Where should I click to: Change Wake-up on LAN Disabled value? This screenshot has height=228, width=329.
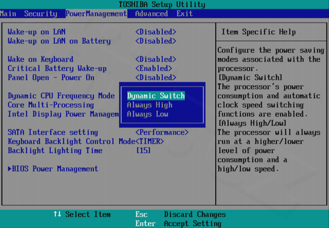tap(156, 32)
